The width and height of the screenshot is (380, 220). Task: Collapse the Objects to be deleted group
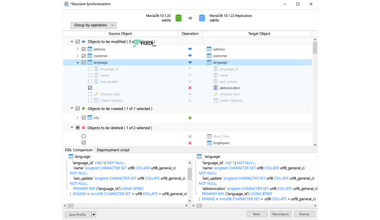pos(72,127)
